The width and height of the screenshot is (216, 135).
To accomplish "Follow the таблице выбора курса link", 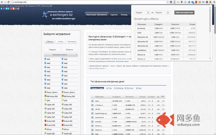I will coord(97,68).
